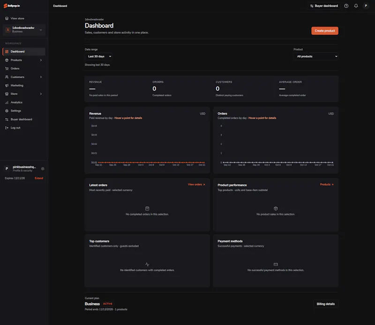The height and width of the screenshot is (325, 375).
Task: Expand the Products submenu chevron
Action: [41, 60]
